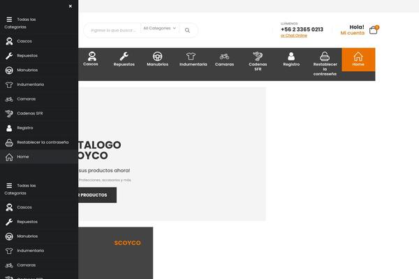Select Indumentaria in the lower sidebar menu

[39, 250]
